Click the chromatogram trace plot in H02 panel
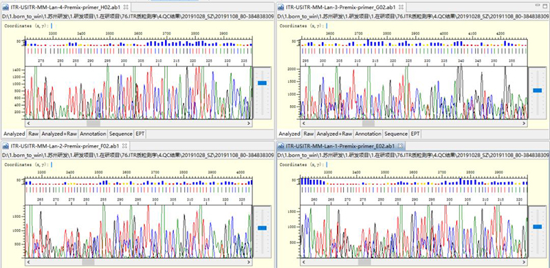The image size is (550, 268). pos(139,93)
